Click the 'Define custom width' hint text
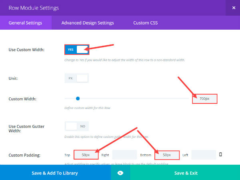The height and width of the screenshot is (180, 240). 87,108
